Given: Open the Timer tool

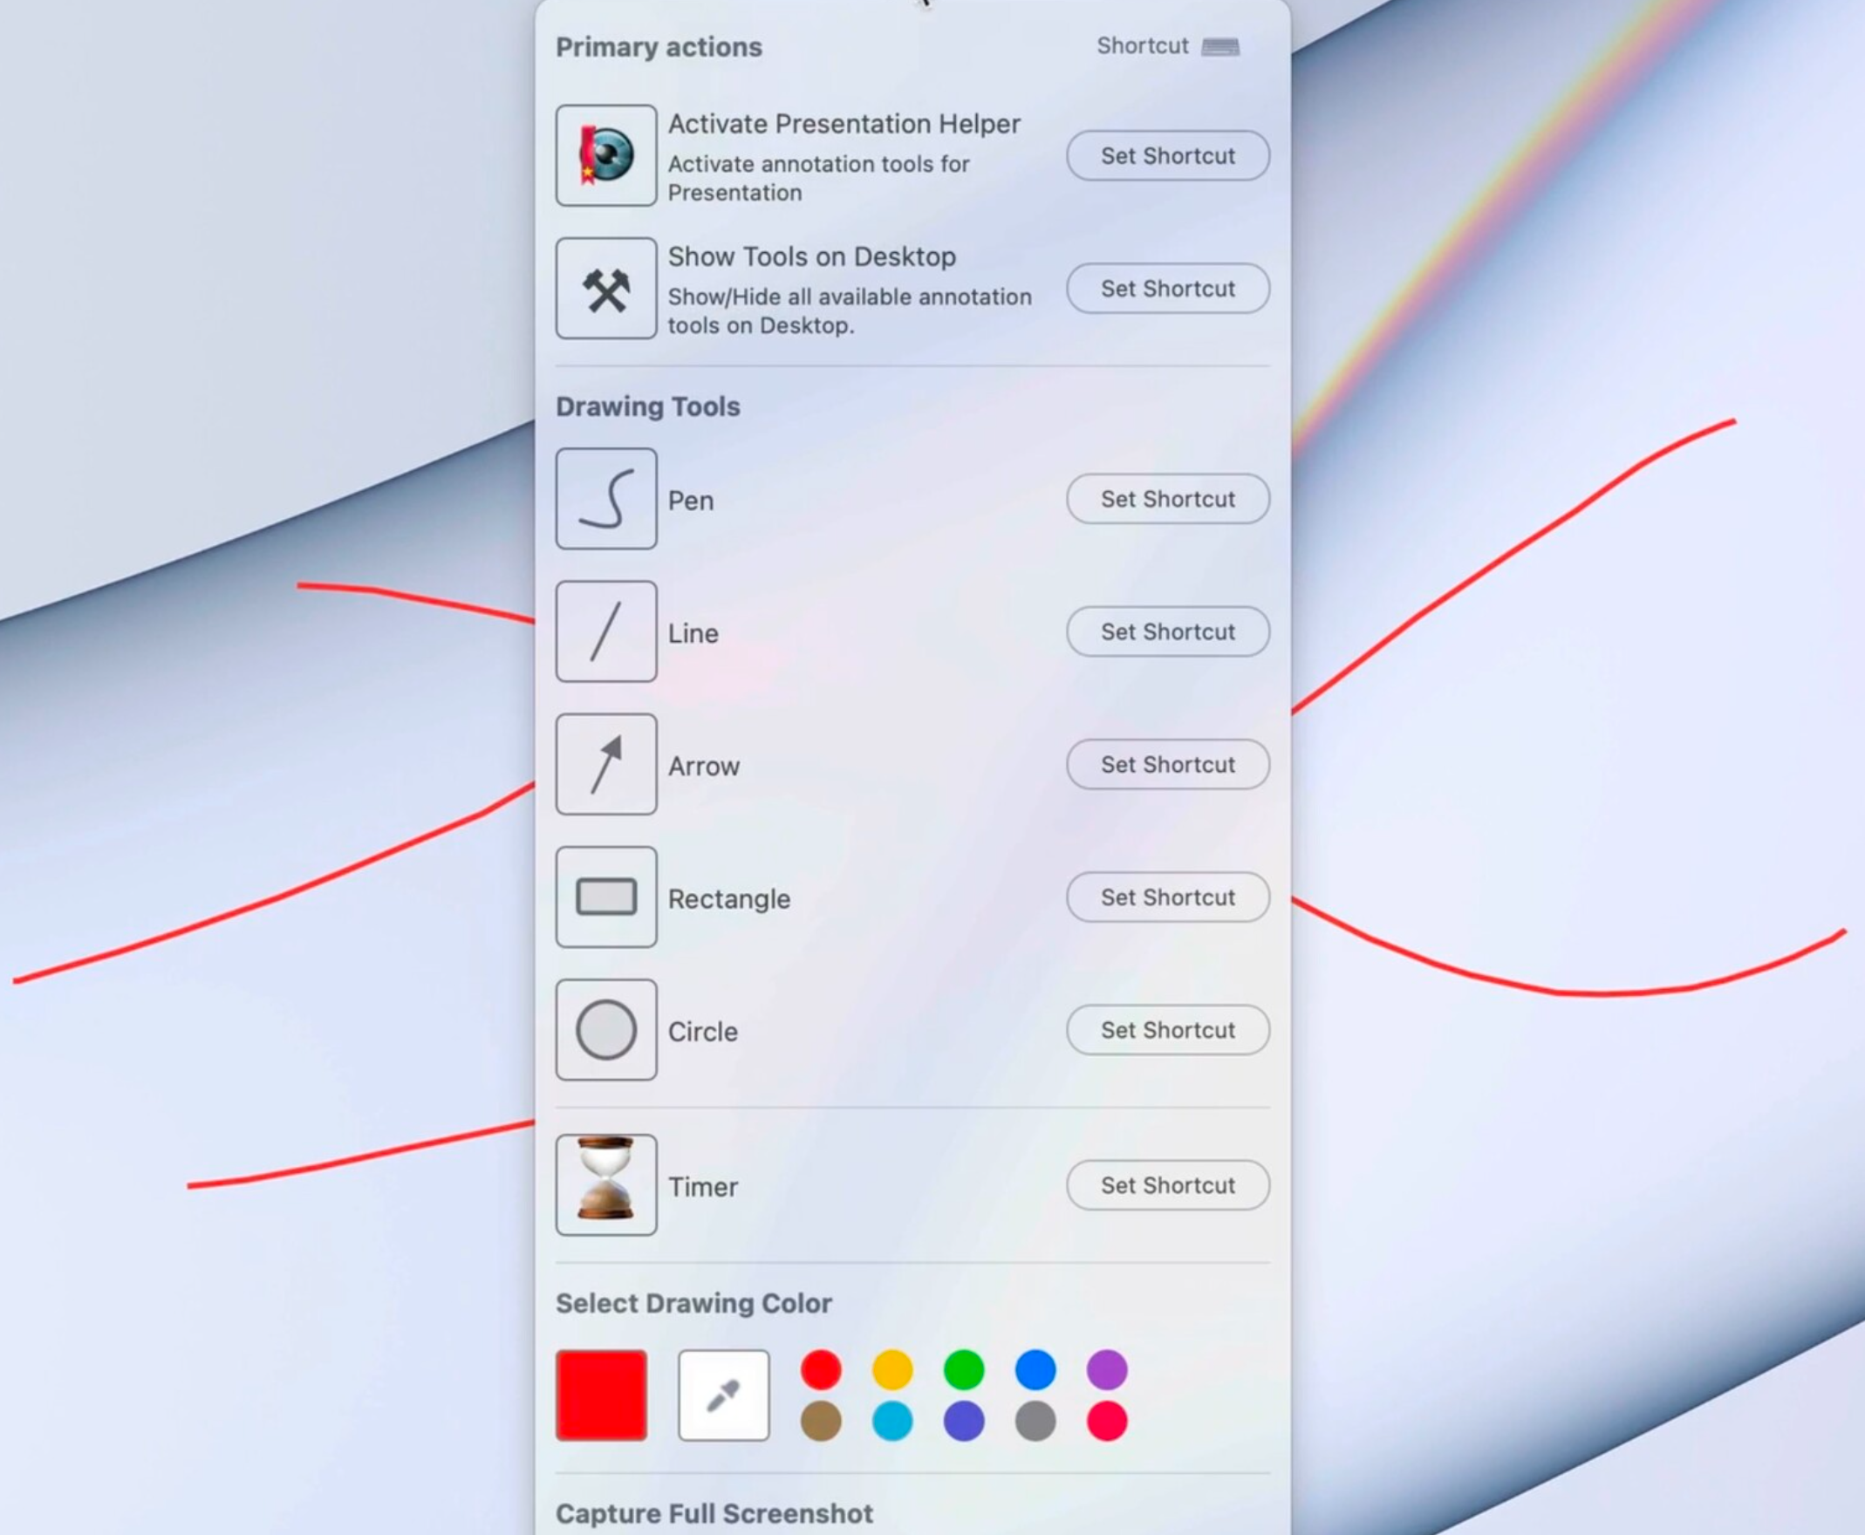Looking at the screenshot, I should tap(607, 1184).
